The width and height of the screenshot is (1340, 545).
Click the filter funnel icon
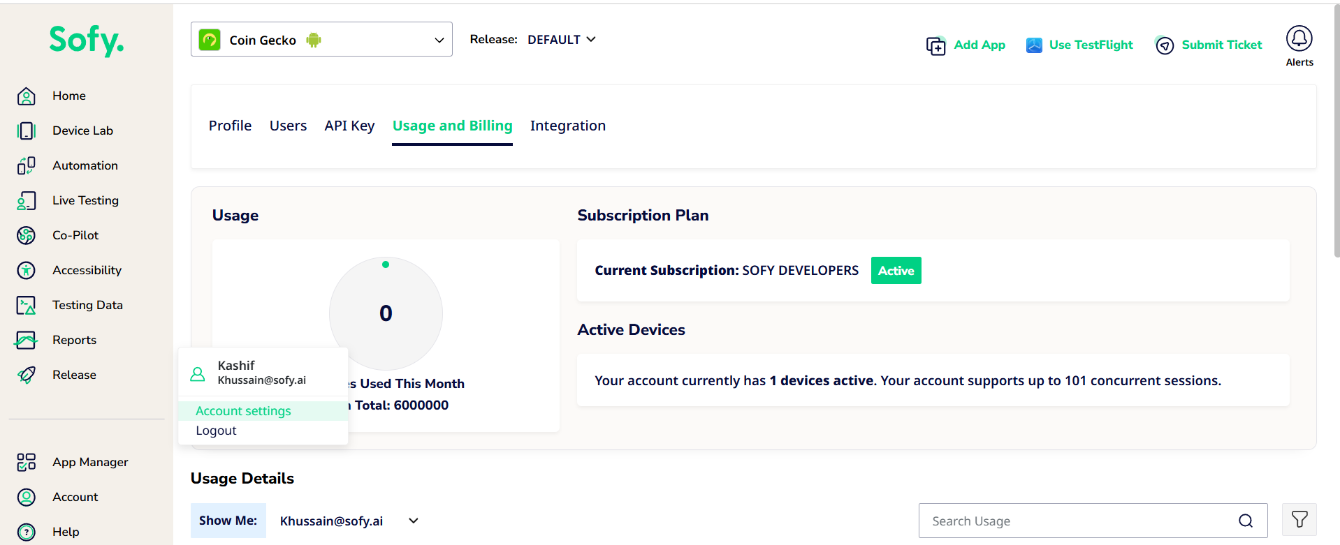[1299, 520]
